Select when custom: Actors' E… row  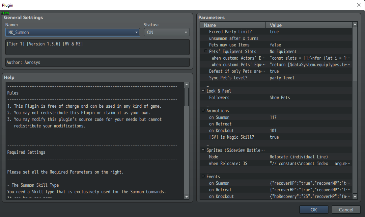pyautogui.click(x=276, y=58)
